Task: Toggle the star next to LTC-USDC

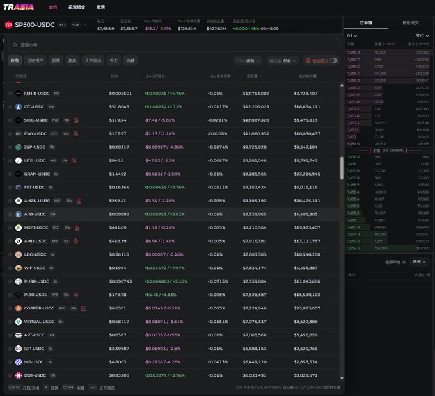Action: tap(10, 107)
